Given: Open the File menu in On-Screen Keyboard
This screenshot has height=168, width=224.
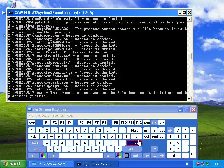Looking at the screenshot, I should 31,116.
